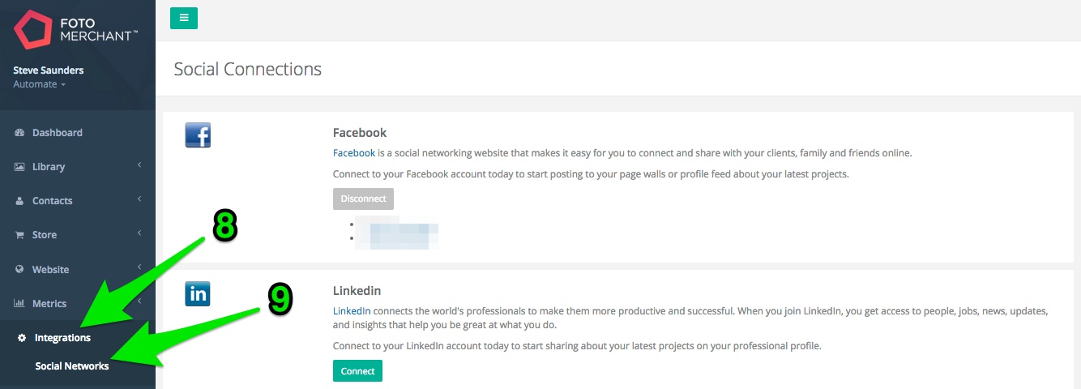Image resolution: width=1081 pixels, height=389 pixels.
Task: Click the Store cart icon
Action: click(20, 235)
